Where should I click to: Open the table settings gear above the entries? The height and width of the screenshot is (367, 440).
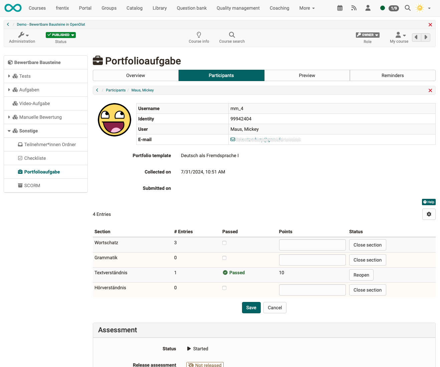(x=429, y=214)
